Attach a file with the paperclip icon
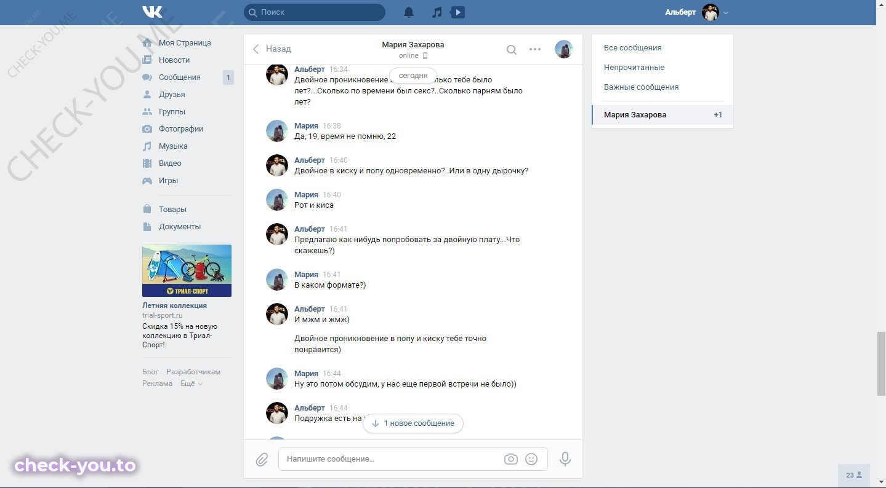Image resolution: width=886 pixels, height=488 pixels. point(262,460)
